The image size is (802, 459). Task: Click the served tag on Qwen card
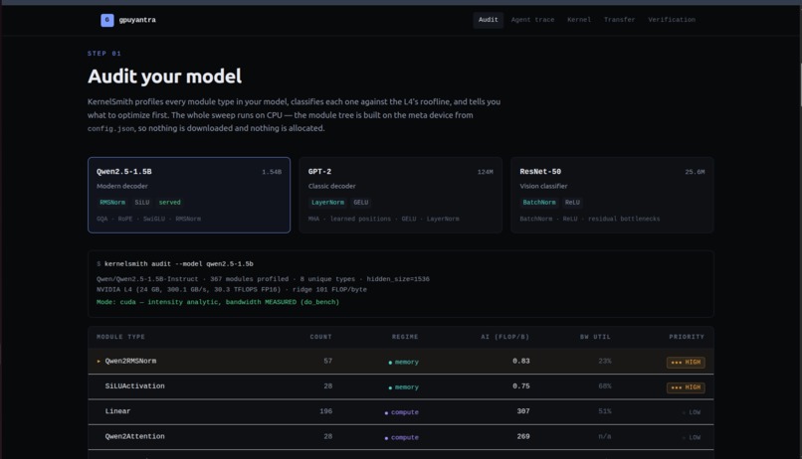(x=169, y=203)
